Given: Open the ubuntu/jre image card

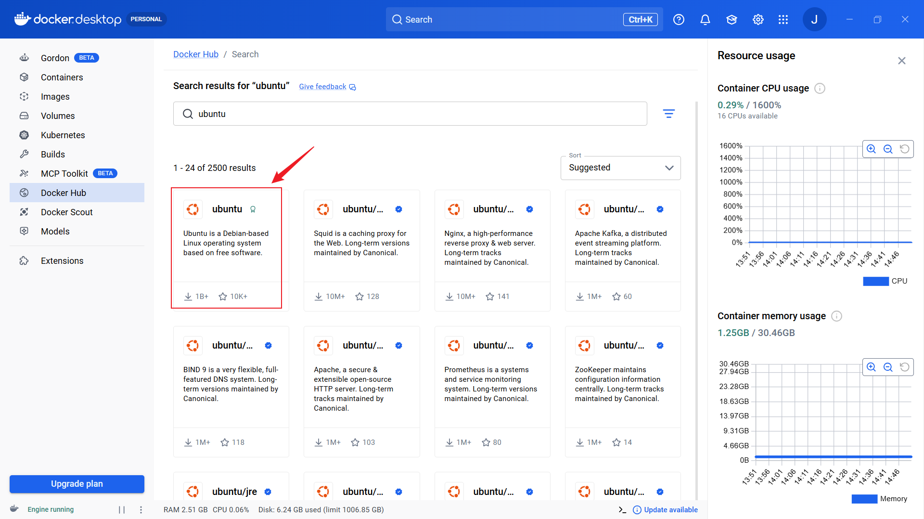Looking at the screenshot, I should [231, 486].
